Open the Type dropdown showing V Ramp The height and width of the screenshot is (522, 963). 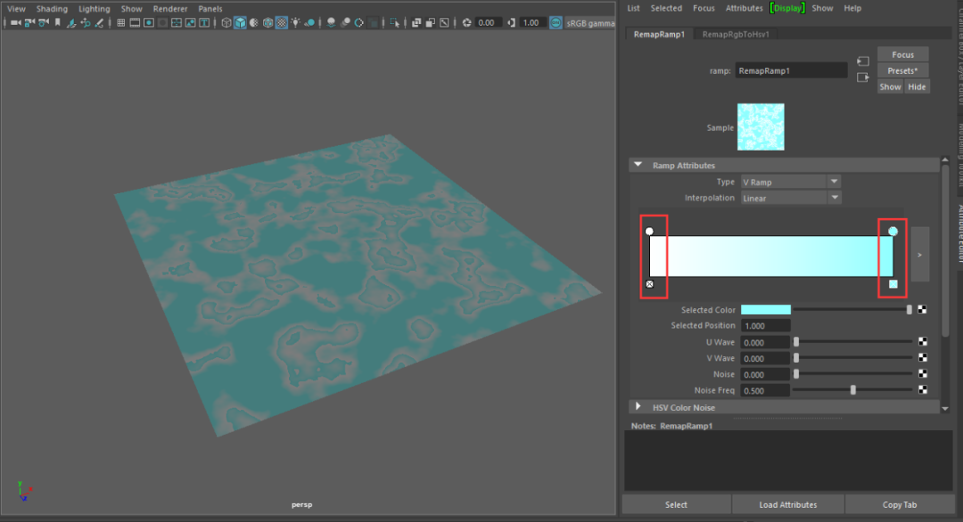pyautogui.click(x=790, y=183)
